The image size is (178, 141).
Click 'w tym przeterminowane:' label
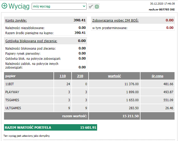click(x=110, y=28)
